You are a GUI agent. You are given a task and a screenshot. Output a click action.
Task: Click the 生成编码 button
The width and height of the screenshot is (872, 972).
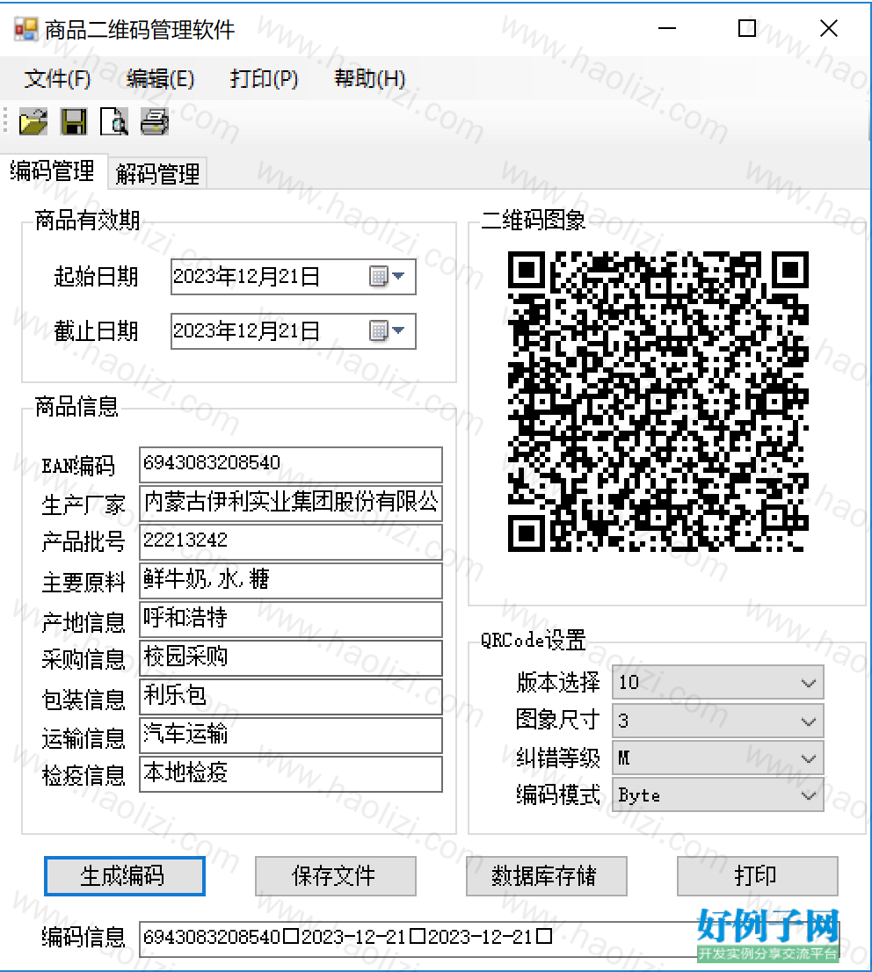125,876
